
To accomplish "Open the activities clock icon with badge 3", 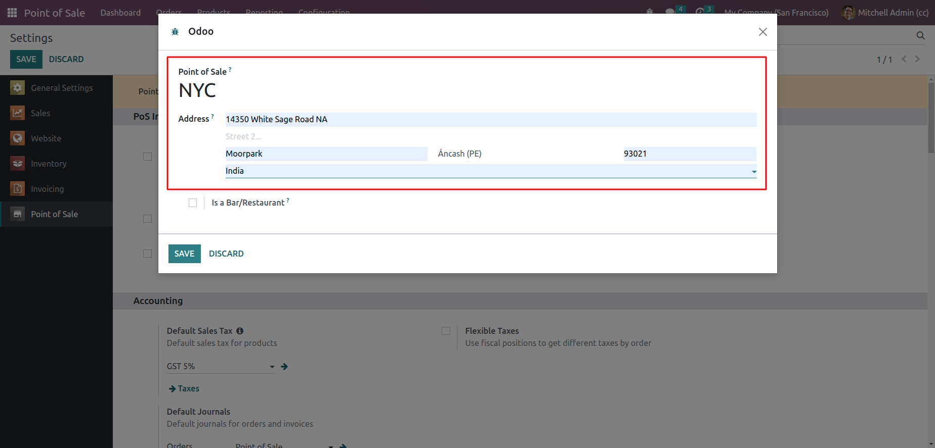I will tap(700, 11).
